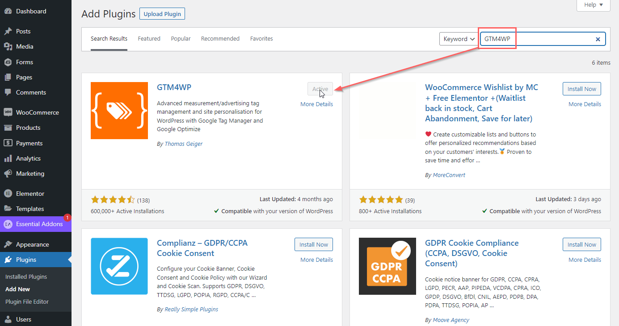This screenshot has height=326, width=619.
Task: Open More Details for WooCommerce Wishlist
Action: click(x=585, y=104)
